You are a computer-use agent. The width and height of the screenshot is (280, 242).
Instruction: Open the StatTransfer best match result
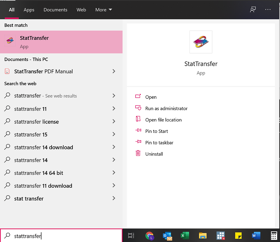pos(61,42)
